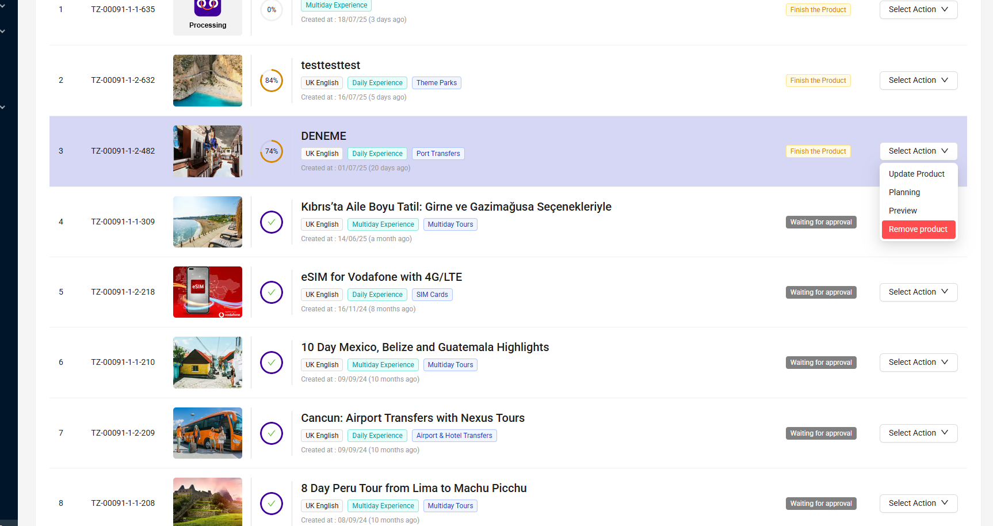Open the DENEME product thumbnail
This screenshot has height=526, width=993.
[x=208, y=151]
